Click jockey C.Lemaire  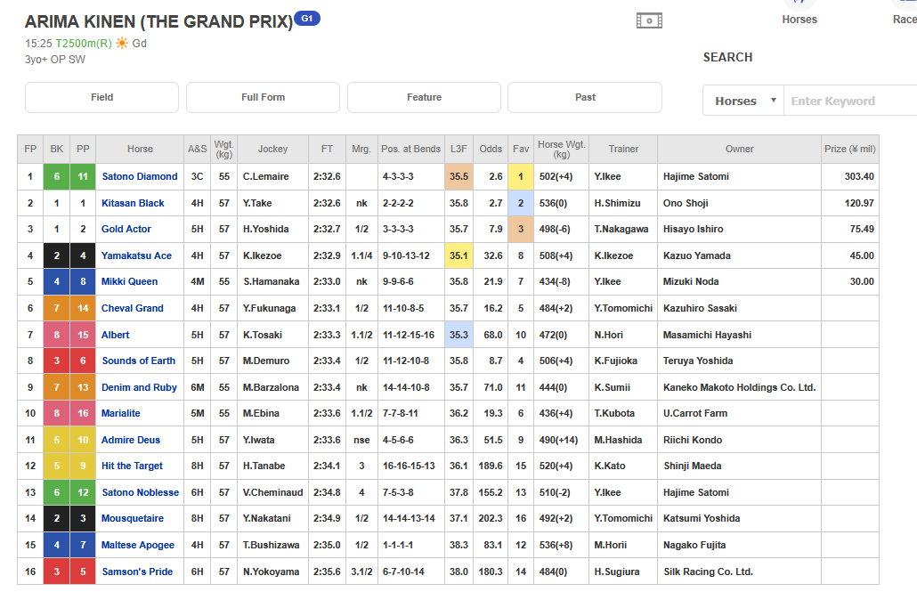click(x=266, y=176)
